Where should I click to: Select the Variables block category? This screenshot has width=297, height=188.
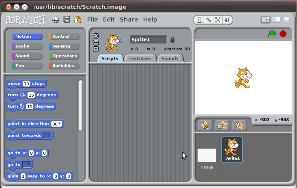pos(64,65)
